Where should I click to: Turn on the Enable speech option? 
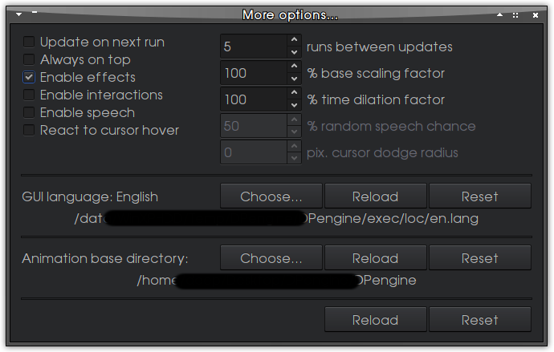29,112
